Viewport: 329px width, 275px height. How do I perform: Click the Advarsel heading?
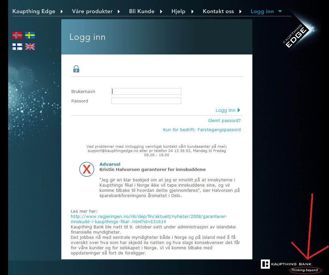[x=110, y=164]
